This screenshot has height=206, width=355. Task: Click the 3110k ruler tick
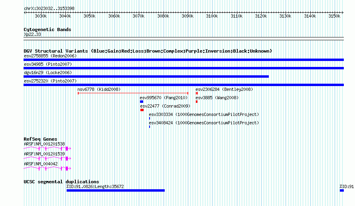point(237,16)
